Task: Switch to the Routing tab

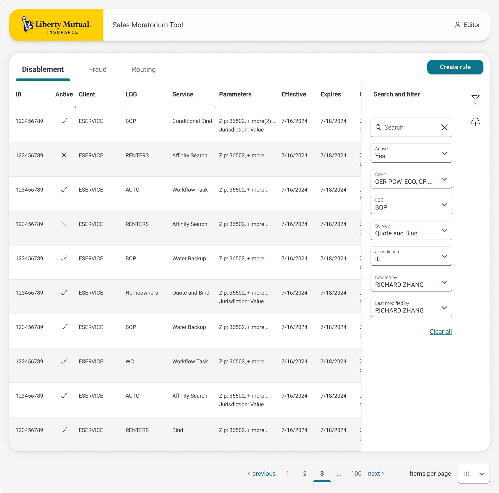Action: [x=144, y=69]
